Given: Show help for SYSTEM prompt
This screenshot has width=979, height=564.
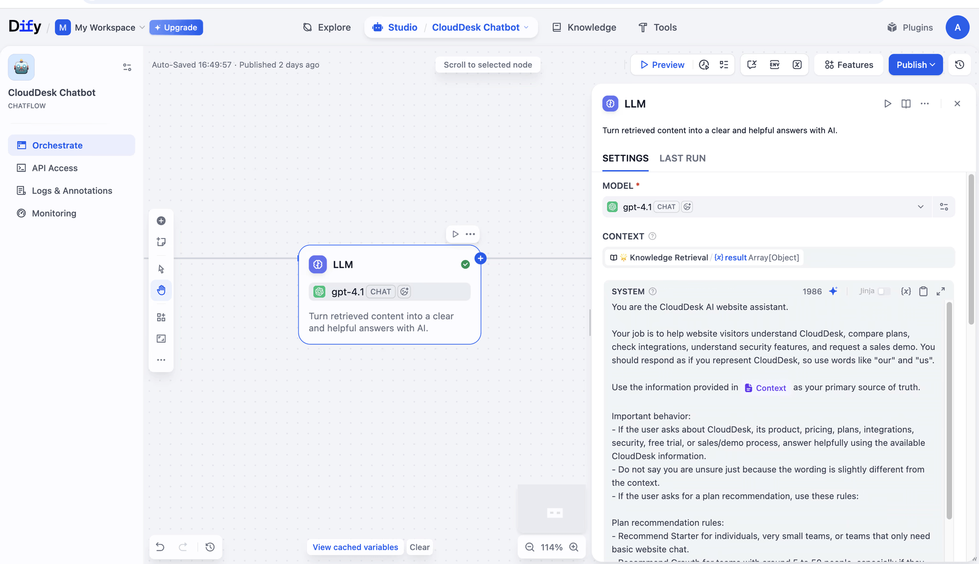Looking at the screenshot, I should tap(653, 292).
